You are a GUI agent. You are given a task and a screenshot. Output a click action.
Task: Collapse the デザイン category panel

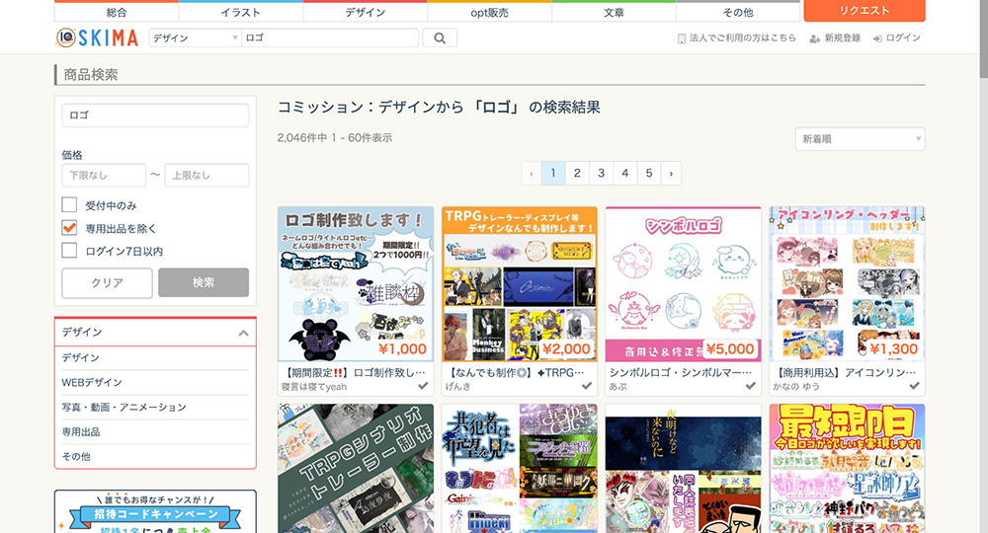(243, 333)
